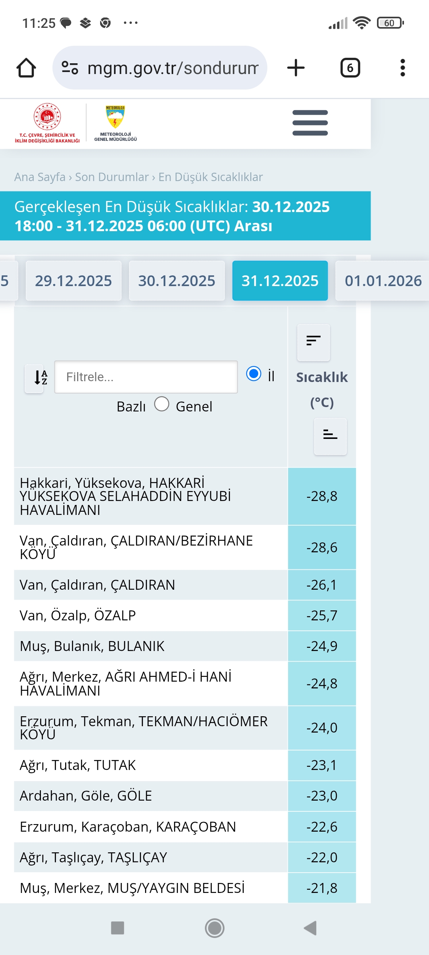Select the 01.01.2026 date tab
Image resolution: width=429 pixels, height=955 pixels.
pos(382,281)
